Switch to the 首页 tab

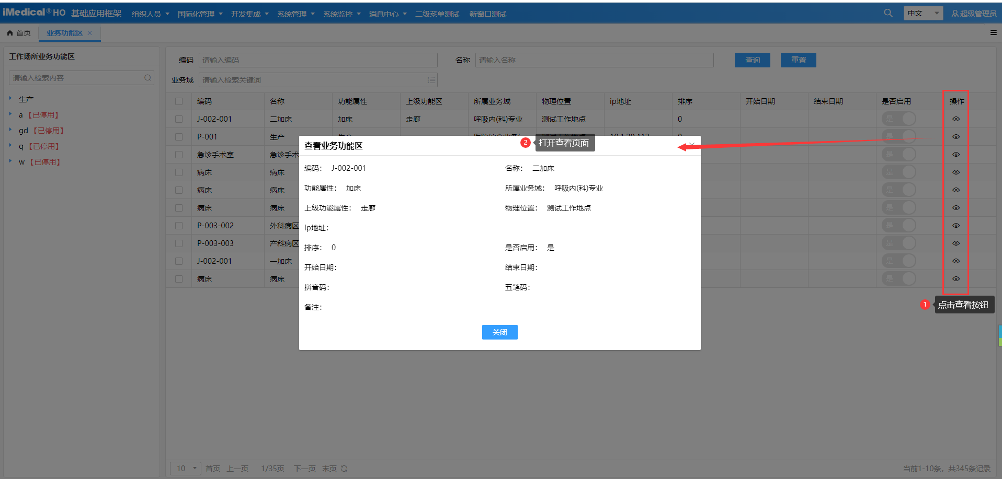pyautogui.click(x=19, y=33)
